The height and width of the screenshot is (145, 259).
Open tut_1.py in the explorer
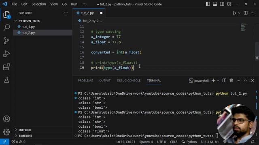point(29,27)
